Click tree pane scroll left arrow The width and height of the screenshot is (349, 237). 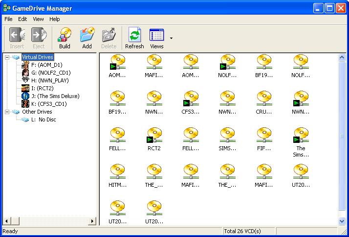[7, 221]
